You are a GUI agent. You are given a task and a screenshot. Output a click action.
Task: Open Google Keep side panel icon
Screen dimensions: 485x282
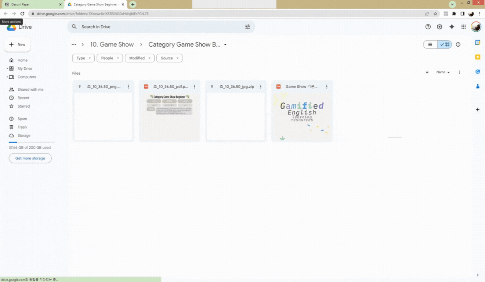click(478, 57)
